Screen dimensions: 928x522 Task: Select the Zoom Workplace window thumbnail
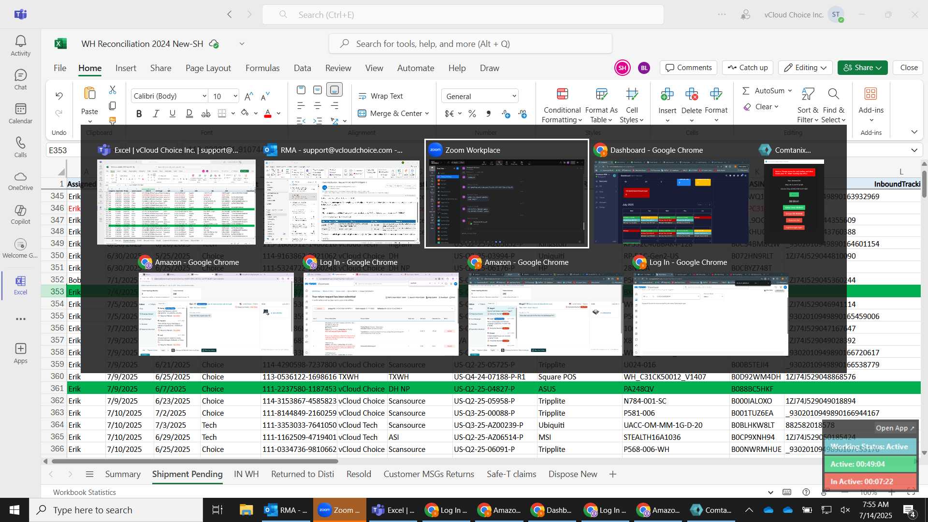point(507,194)
